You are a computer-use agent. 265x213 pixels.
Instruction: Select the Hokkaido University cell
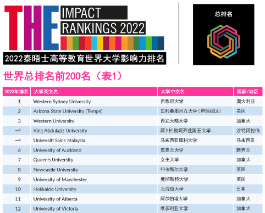[94, 189]
